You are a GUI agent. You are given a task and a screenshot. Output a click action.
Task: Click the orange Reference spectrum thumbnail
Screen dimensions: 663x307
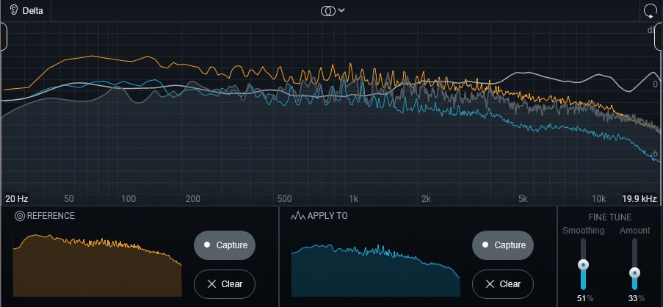(x=97, y=266)
